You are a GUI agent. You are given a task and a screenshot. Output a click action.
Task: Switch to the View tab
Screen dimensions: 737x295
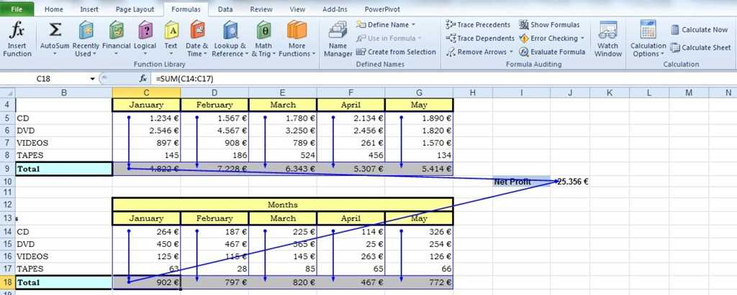pos(297,9)
